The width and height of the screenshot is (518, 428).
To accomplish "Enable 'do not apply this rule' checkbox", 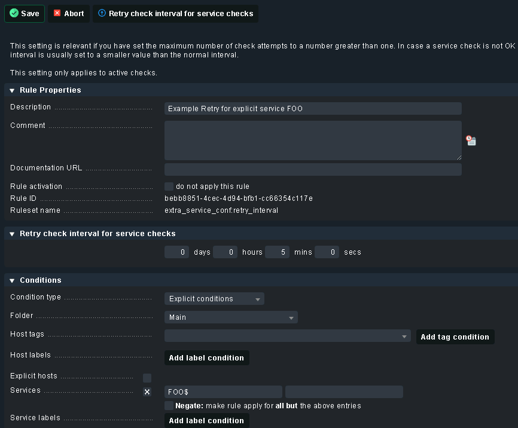I will pyautogui.click(x=169, y=187).
